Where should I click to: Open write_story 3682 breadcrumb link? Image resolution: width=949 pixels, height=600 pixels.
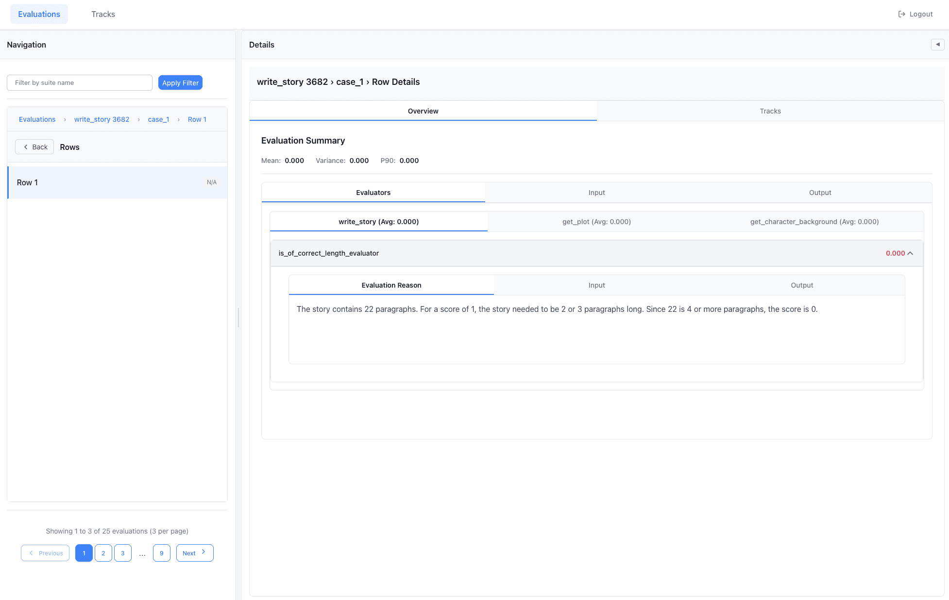click(x=102, y=119)
